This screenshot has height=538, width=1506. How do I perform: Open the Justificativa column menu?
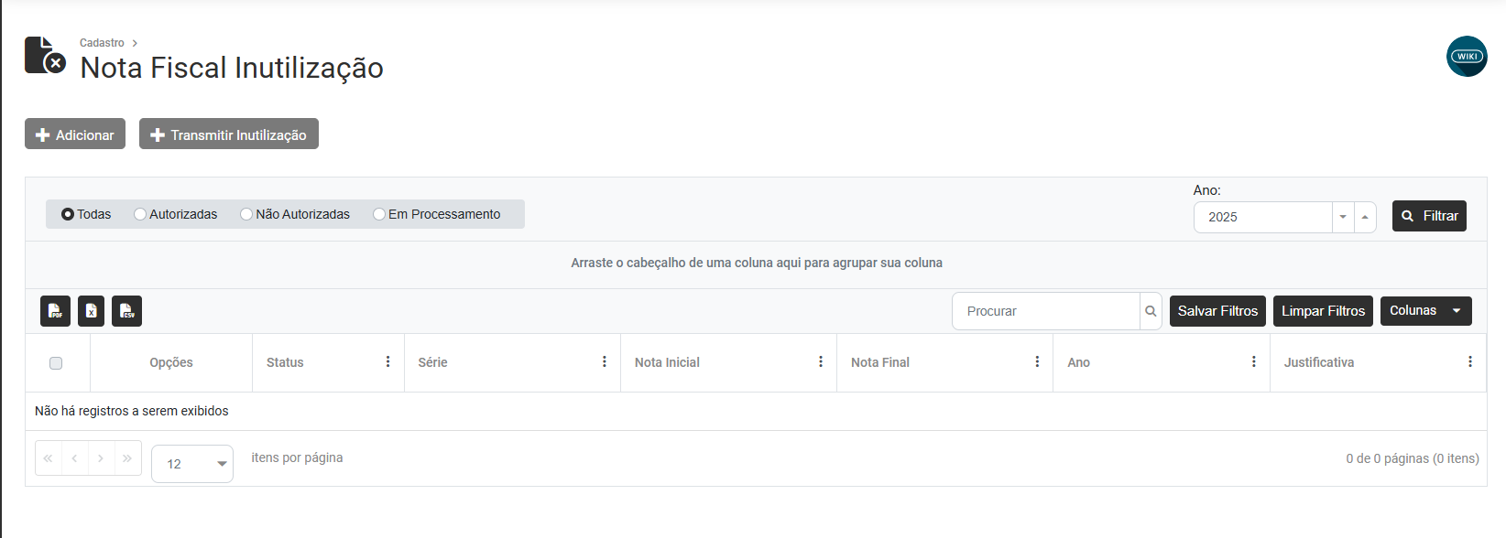[x=1469, y=362]
